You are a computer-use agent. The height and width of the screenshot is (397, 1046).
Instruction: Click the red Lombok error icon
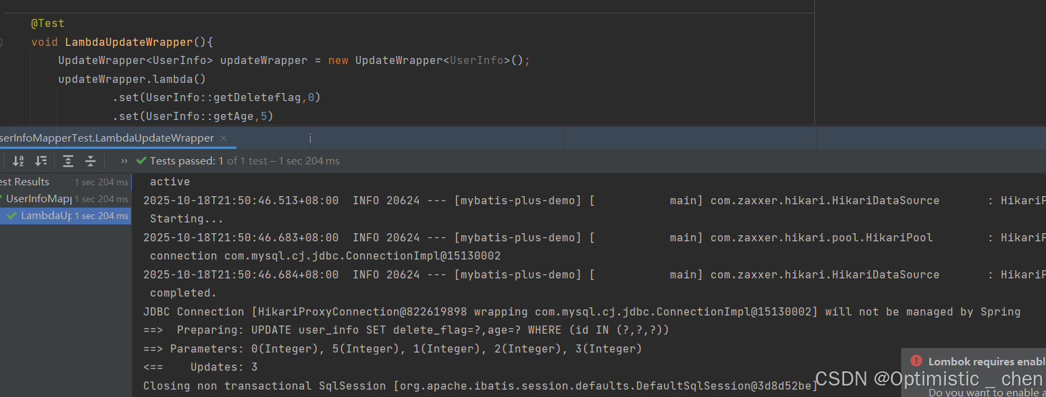tap(916, 361)
